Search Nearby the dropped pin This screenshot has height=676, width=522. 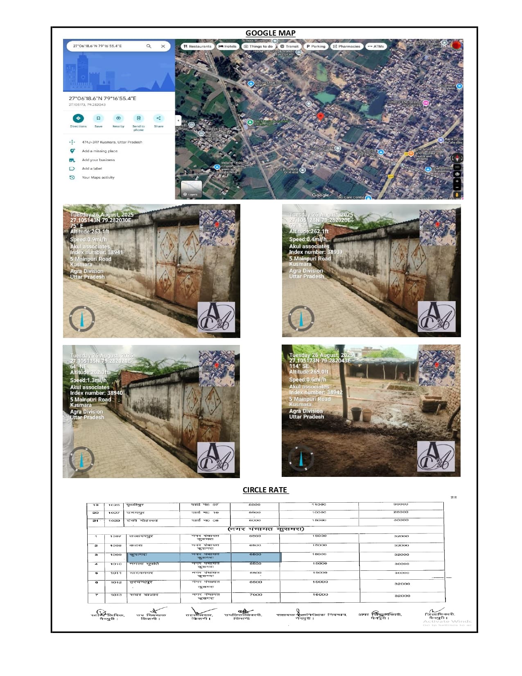pyautogui.click(x=118, y=121)
